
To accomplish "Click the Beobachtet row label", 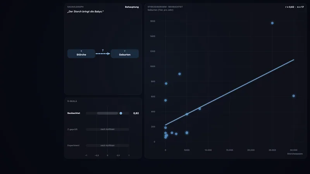I will pos(74,113).
